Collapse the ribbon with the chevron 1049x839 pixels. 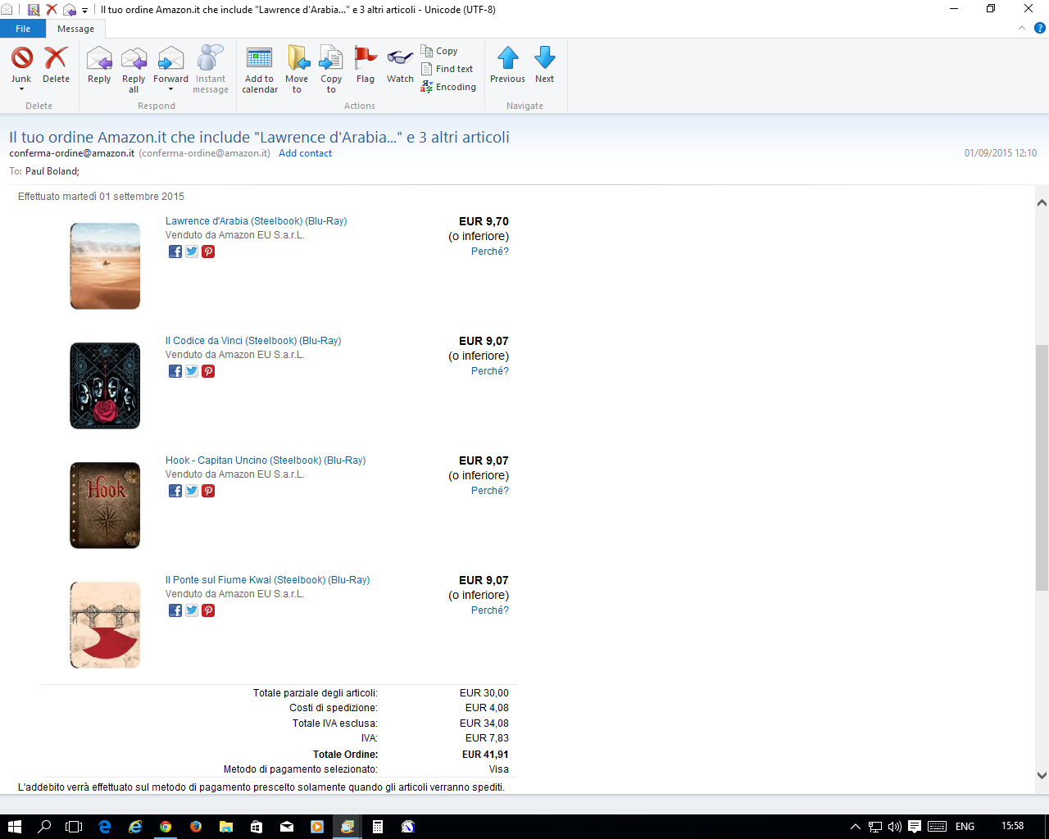[1022, 28]
